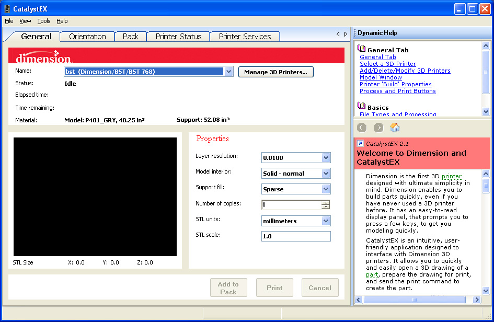Click the green 'printer' glossary link
The width and height of the screenshot is (494, 322).
[x=452, y=176]
